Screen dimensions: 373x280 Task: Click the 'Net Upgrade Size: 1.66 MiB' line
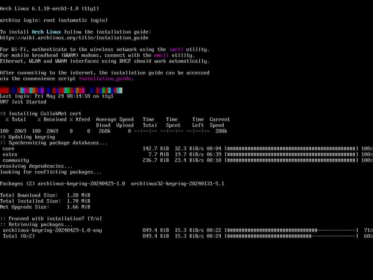[45, 207]
